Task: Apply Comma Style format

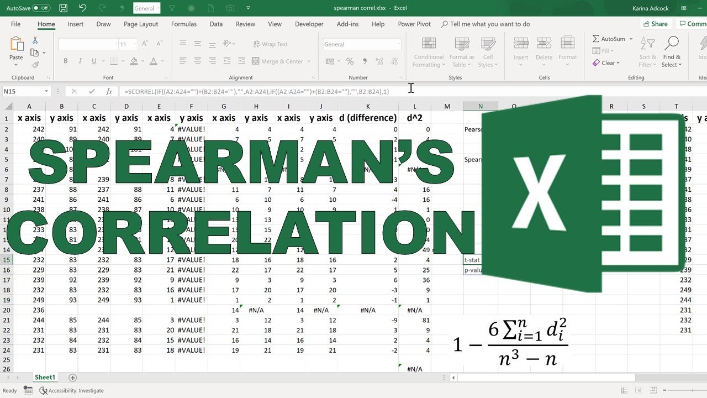Action: pos(364,61)
